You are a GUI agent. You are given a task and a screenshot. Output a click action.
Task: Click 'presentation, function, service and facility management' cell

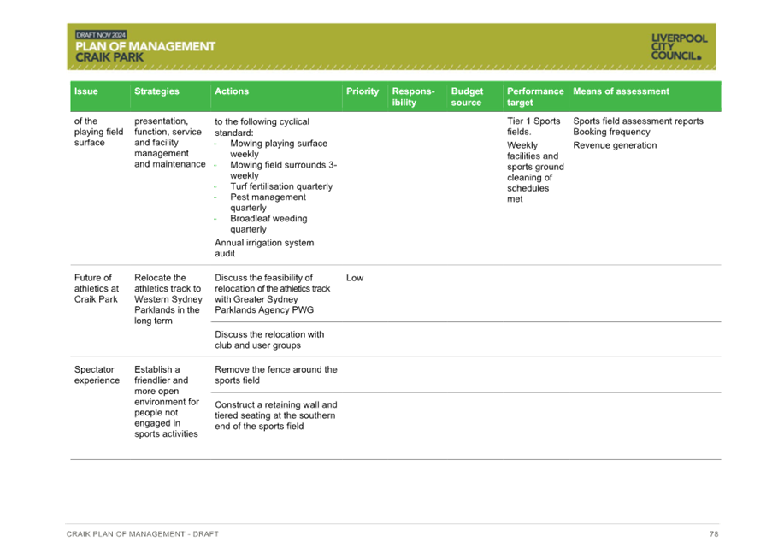169,143
